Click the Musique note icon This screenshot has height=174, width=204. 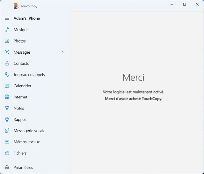pos(7,30)
